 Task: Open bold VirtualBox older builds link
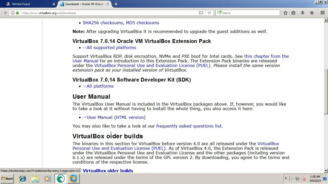108,170
